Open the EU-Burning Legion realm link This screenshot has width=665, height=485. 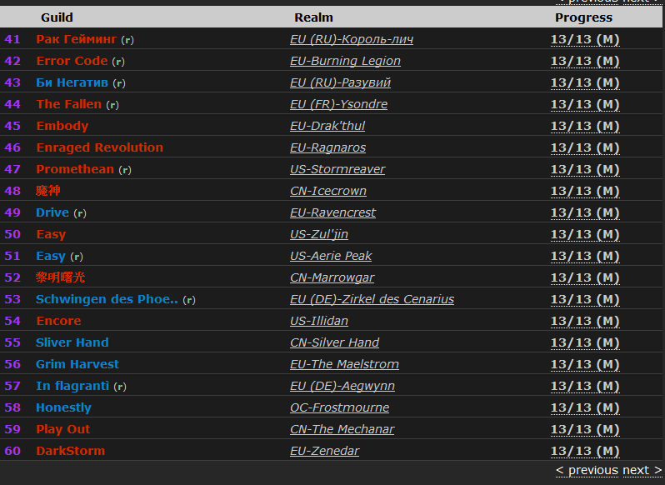pos(345,61)
